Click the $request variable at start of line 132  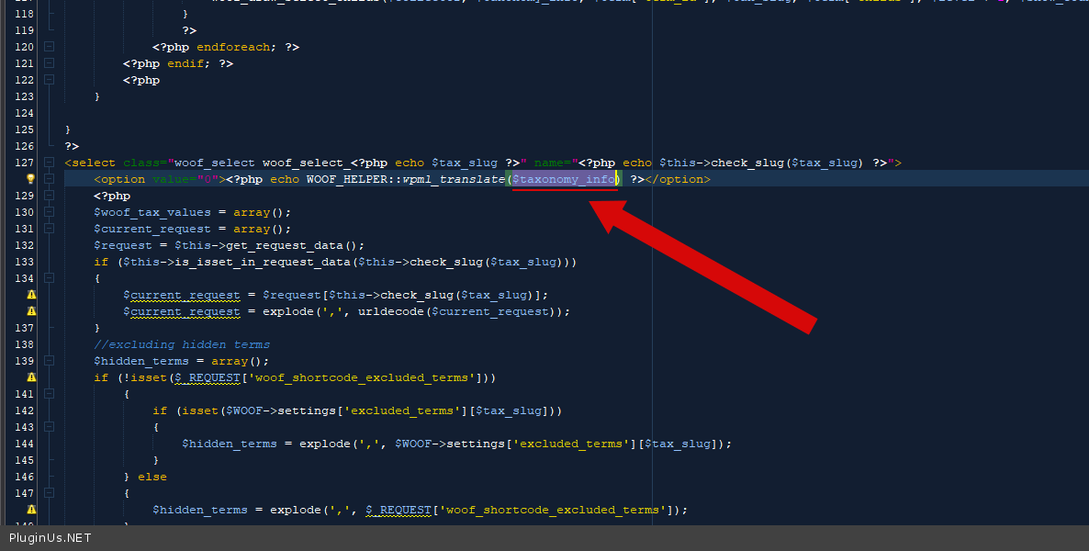(x=123, y=245)
